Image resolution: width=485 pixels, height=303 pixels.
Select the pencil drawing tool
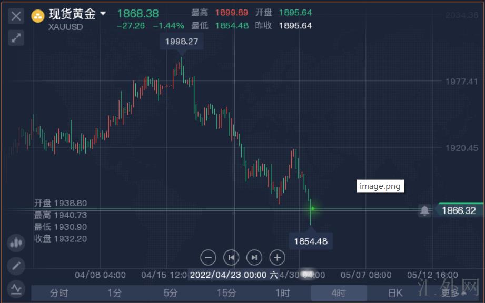[x=16, y=266]
